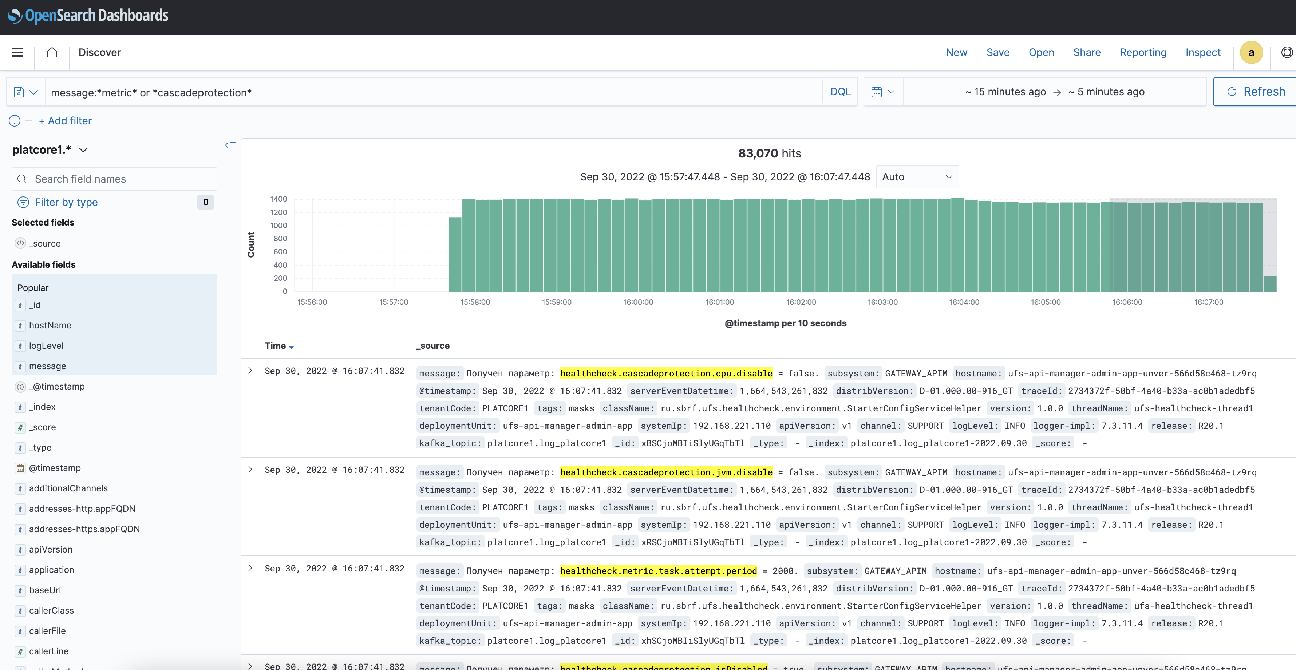This screenshot has height=670, width=1296.
Task: Open the Inspect panel
Action: [1202, 52]
